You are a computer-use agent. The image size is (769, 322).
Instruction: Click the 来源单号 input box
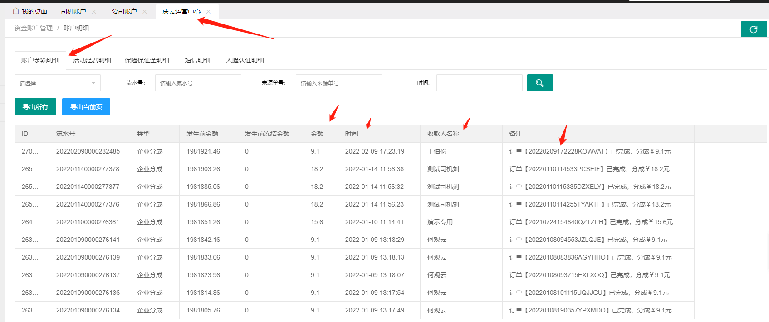[338, 83]
